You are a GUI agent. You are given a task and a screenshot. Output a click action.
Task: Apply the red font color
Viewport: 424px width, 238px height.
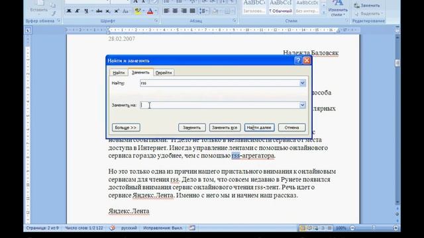coord(150,11)
